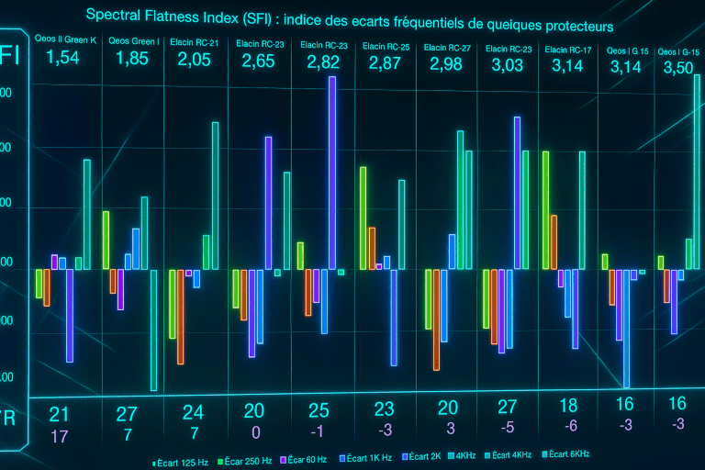The width and height of the screenshot is (705, 470).
Task: Select the 'Qeos II Green K' column header
Action: (66, 39)
